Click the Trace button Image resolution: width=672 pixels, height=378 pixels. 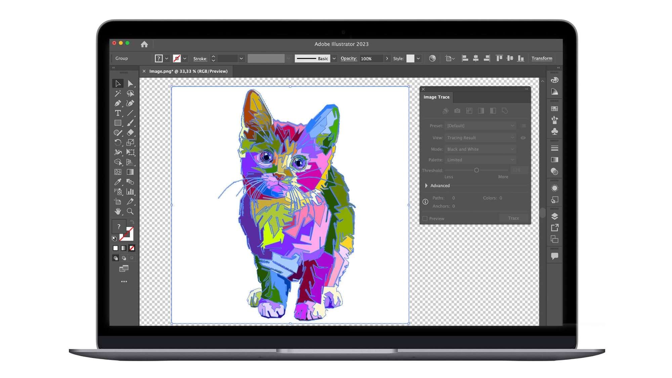[513, 218]
